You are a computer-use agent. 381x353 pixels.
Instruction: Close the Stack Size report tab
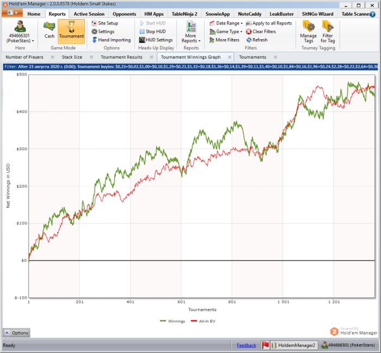point(91,57)
